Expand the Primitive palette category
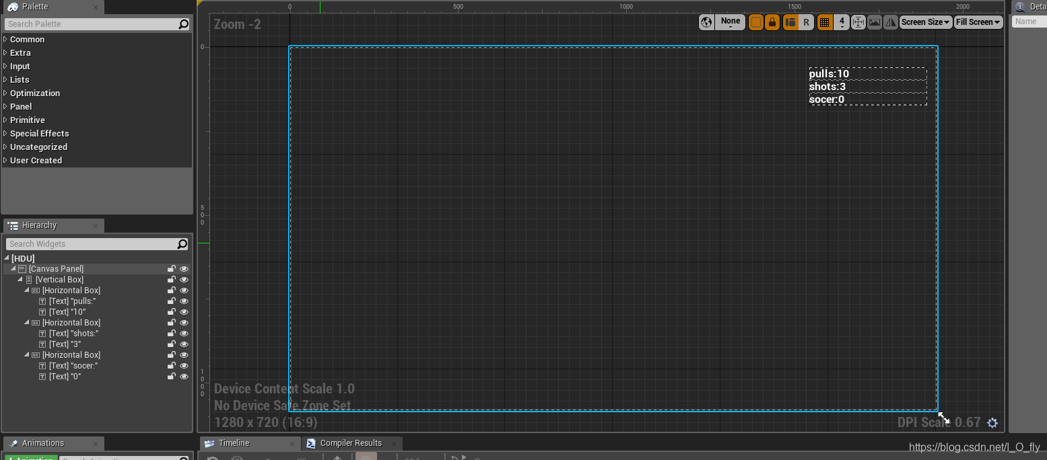The height and width of the screenshot is (460, 1047). (x=5, y=120)
